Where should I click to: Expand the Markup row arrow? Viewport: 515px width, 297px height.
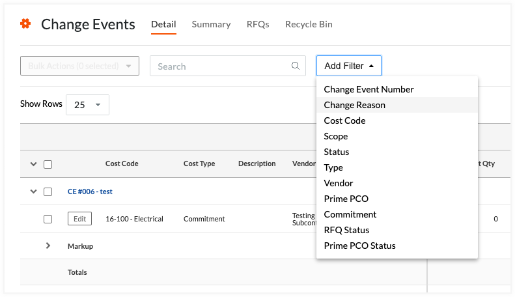point(48,246)
